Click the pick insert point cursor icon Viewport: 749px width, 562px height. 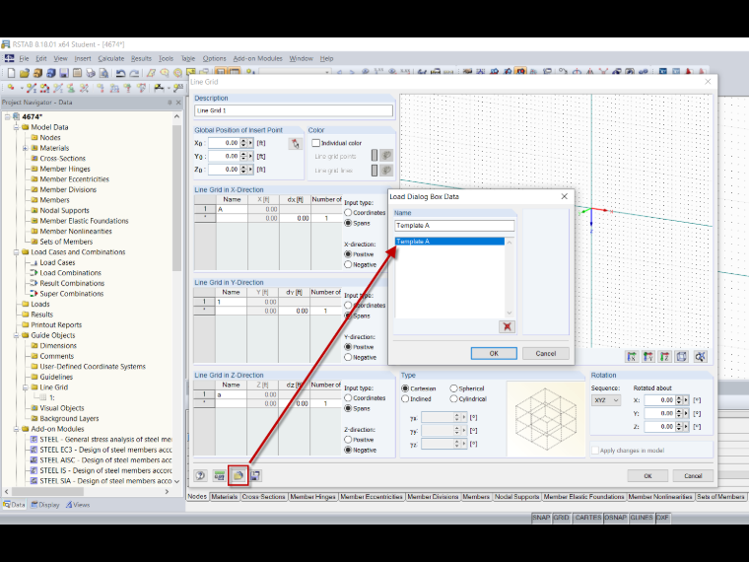pyautogui.click(x=296, y=143)
